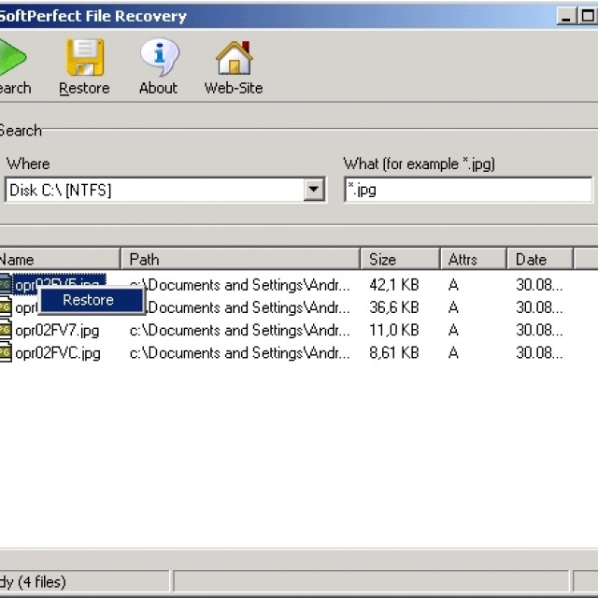
Task: Click the green Search arrow icon
Action: (11, 56)
